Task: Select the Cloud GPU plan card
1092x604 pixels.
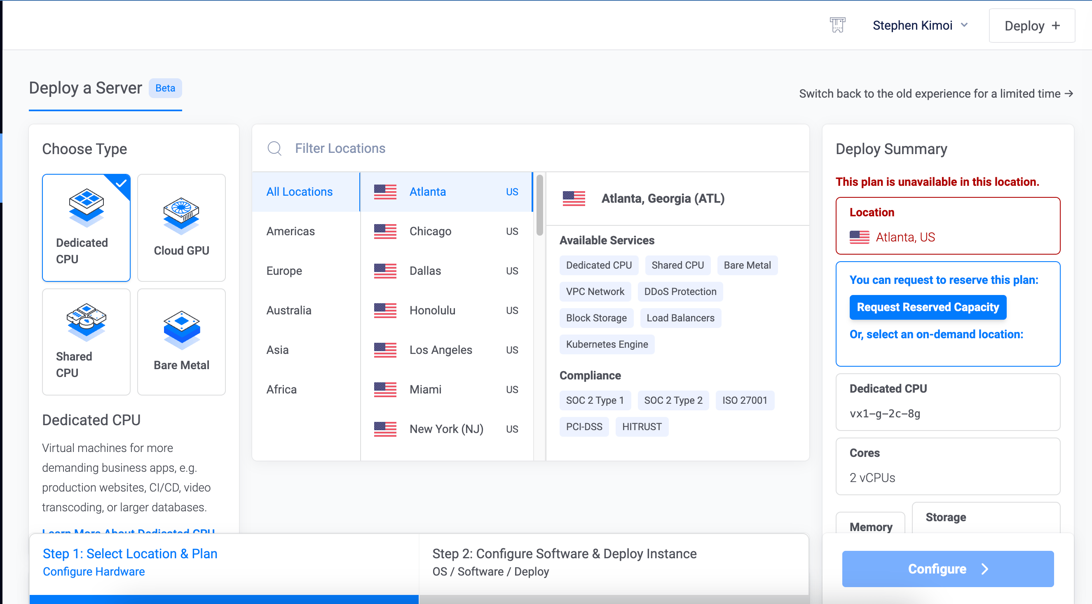Action: [x=181, y=228]
